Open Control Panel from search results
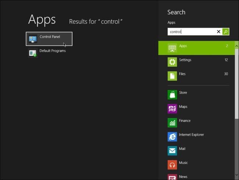The width and height of the screenshot is (239, 180). pos(49,39)
